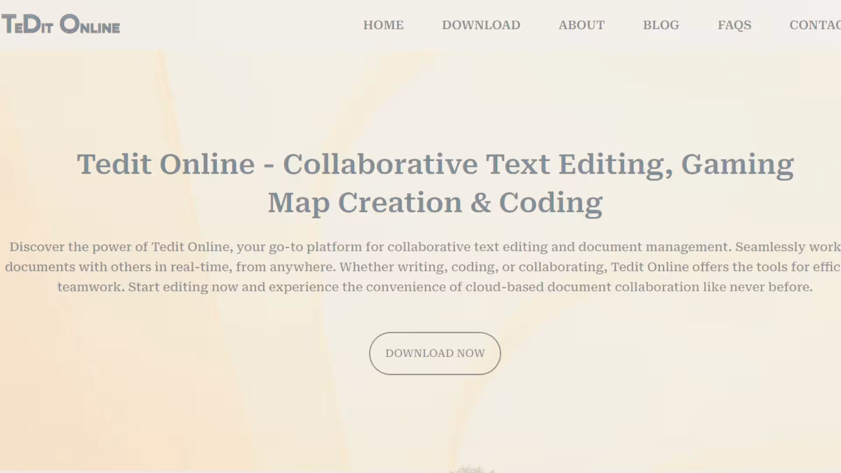Open frequently asked questions
This screenshot has width=841, height=473.
[734, 25]
